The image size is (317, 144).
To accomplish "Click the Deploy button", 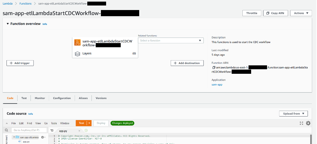I will (x=101, y=123).
